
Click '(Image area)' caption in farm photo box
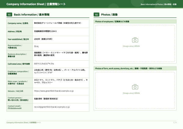pos(131,93)
